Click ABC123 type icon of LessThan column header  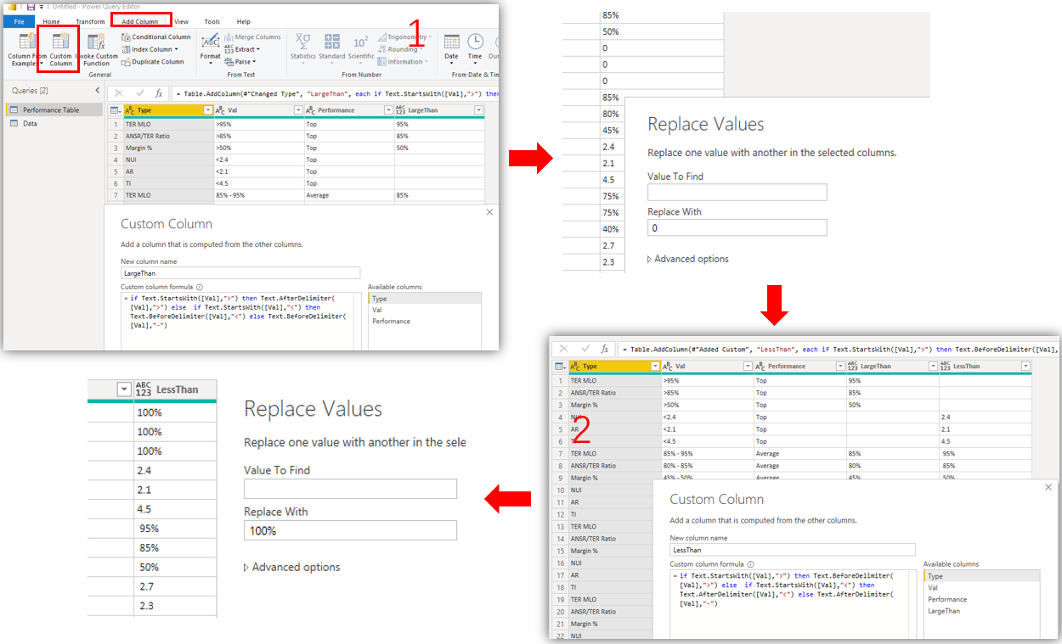[x=143, y=389]
